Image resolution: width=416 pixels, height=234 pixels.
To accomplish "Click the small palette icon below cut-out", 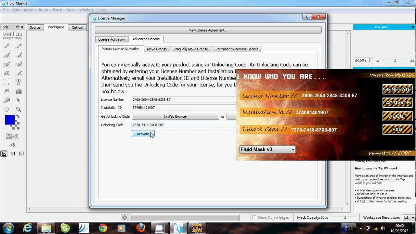I will 13,145.
